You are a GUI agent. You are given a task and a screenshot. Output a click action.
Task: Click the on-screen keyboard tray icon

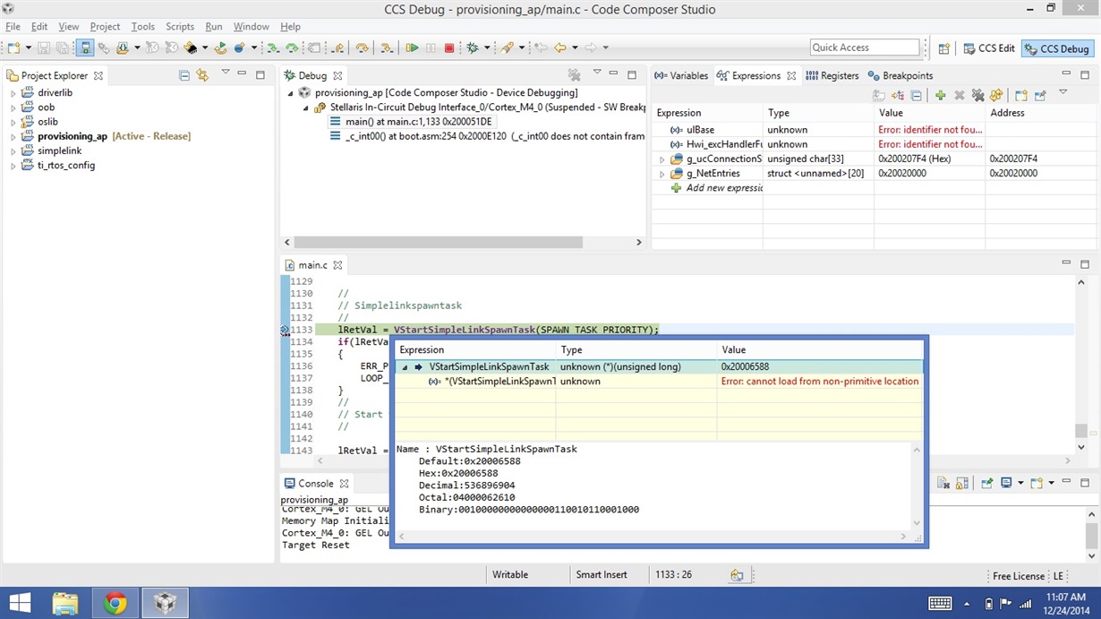940,603
